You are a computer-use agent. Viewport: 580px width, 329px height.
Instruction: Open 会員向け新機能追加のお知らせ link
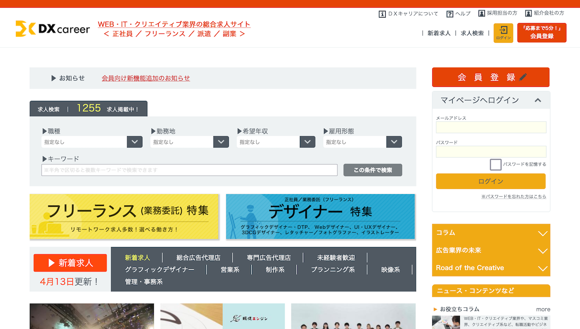click(x=145, y=78)
